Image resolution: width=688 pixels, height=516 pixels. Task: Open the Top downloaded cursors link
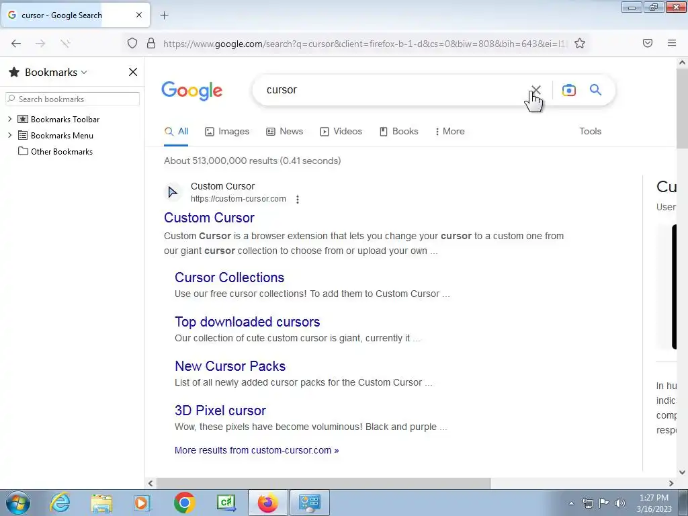(x=247, y=322)
